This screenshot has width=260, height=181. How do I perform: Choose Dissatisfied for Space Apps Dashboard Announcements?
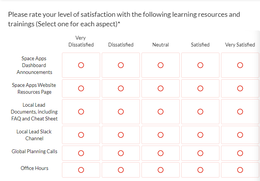[121, 65]
